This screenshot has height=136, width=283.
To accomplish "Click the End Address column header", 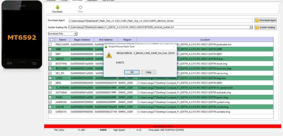I will point(106,40).
